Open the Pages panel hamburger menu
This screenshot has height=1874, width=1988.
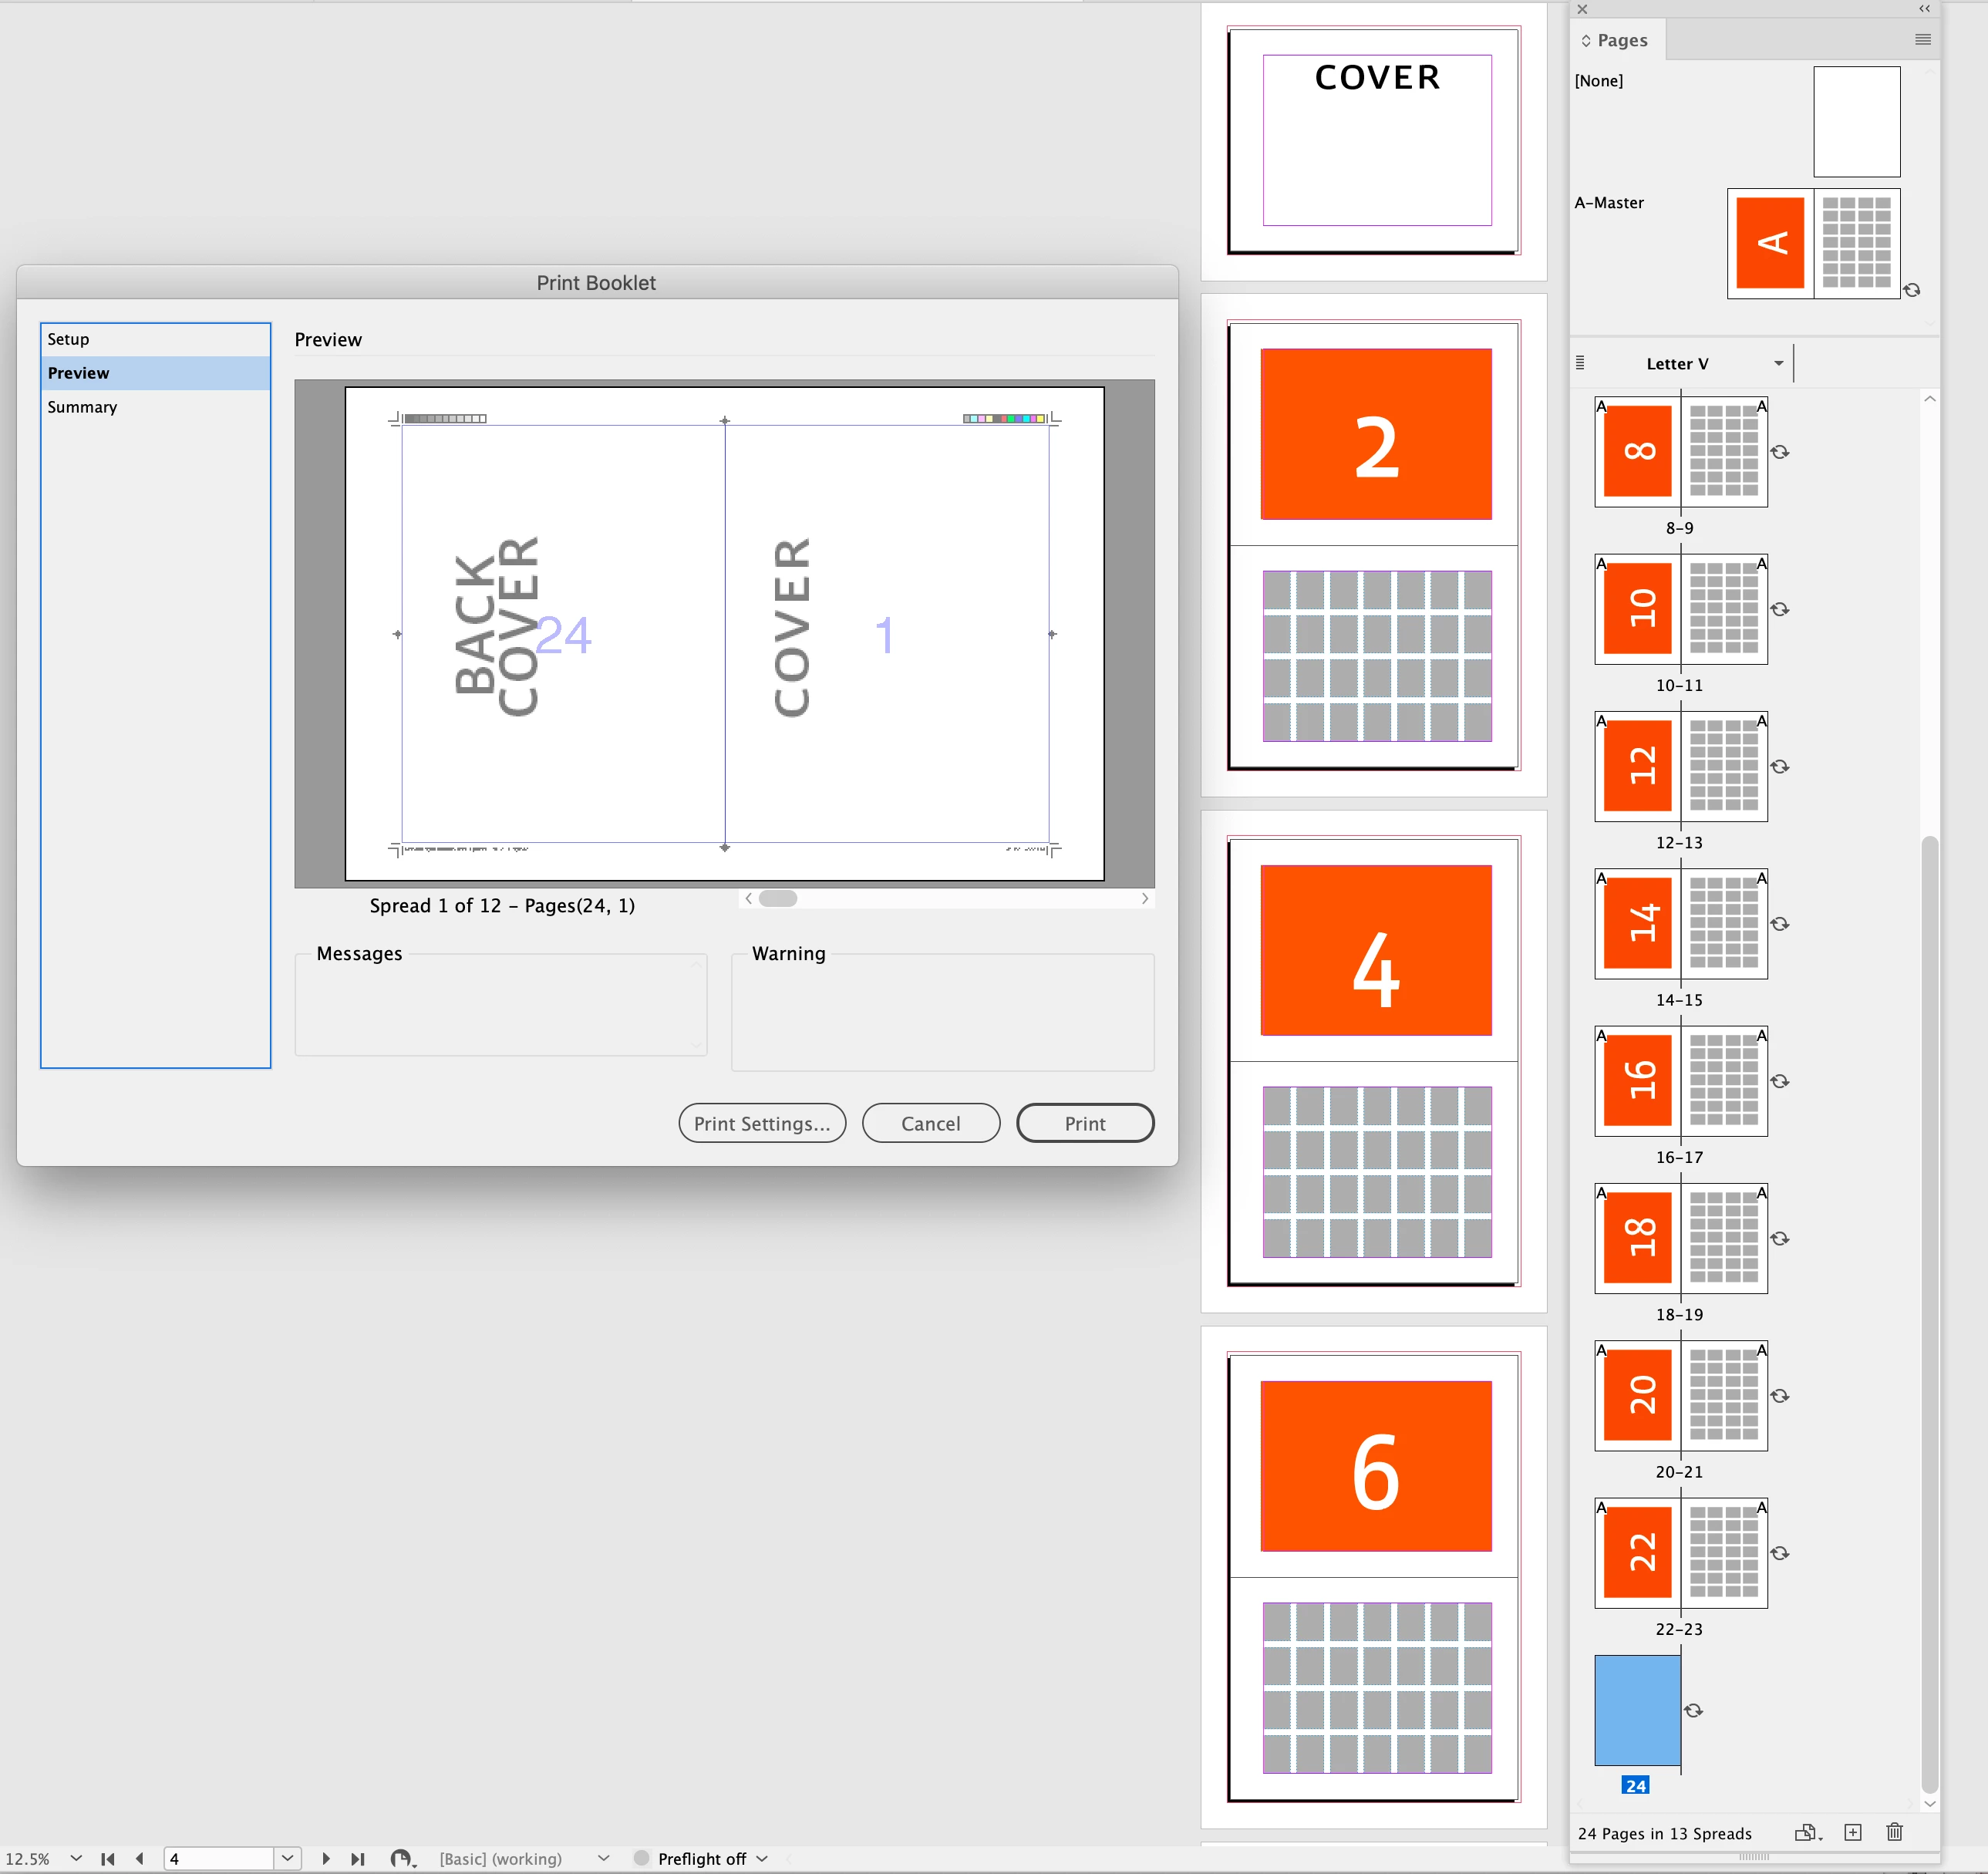tap(1922, 40)
